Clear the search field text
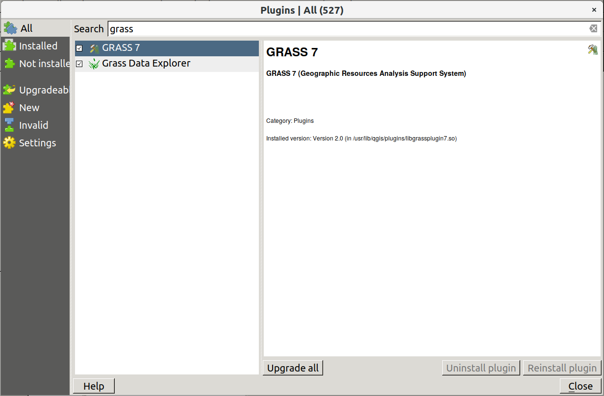The image size is (604, 396). 594,28
